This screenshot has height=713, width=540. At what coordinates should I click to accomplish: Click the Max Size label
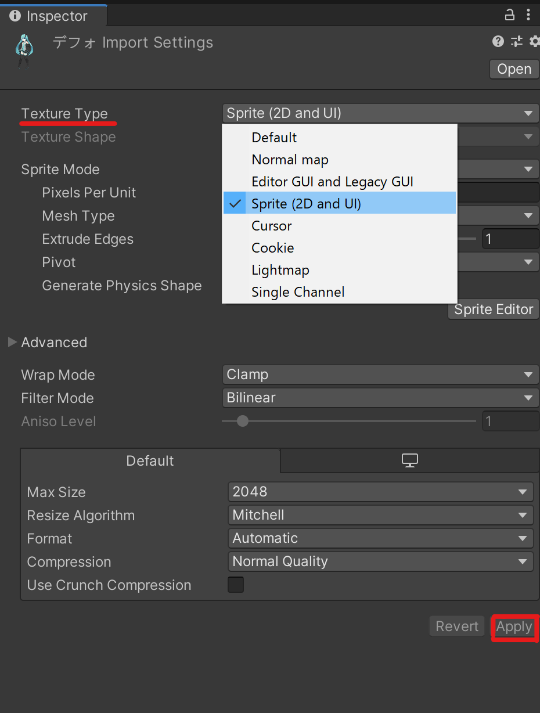click(x=56, y=492)
